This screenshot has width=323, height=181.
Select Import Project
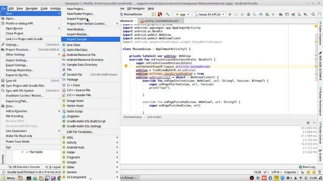(91, 19)
